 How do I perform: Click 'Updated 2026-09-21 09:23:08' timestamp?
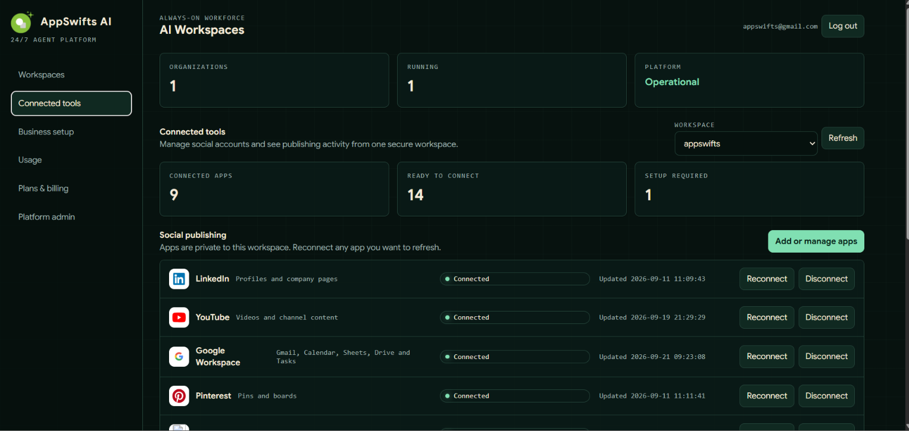[x=652, y=357]
